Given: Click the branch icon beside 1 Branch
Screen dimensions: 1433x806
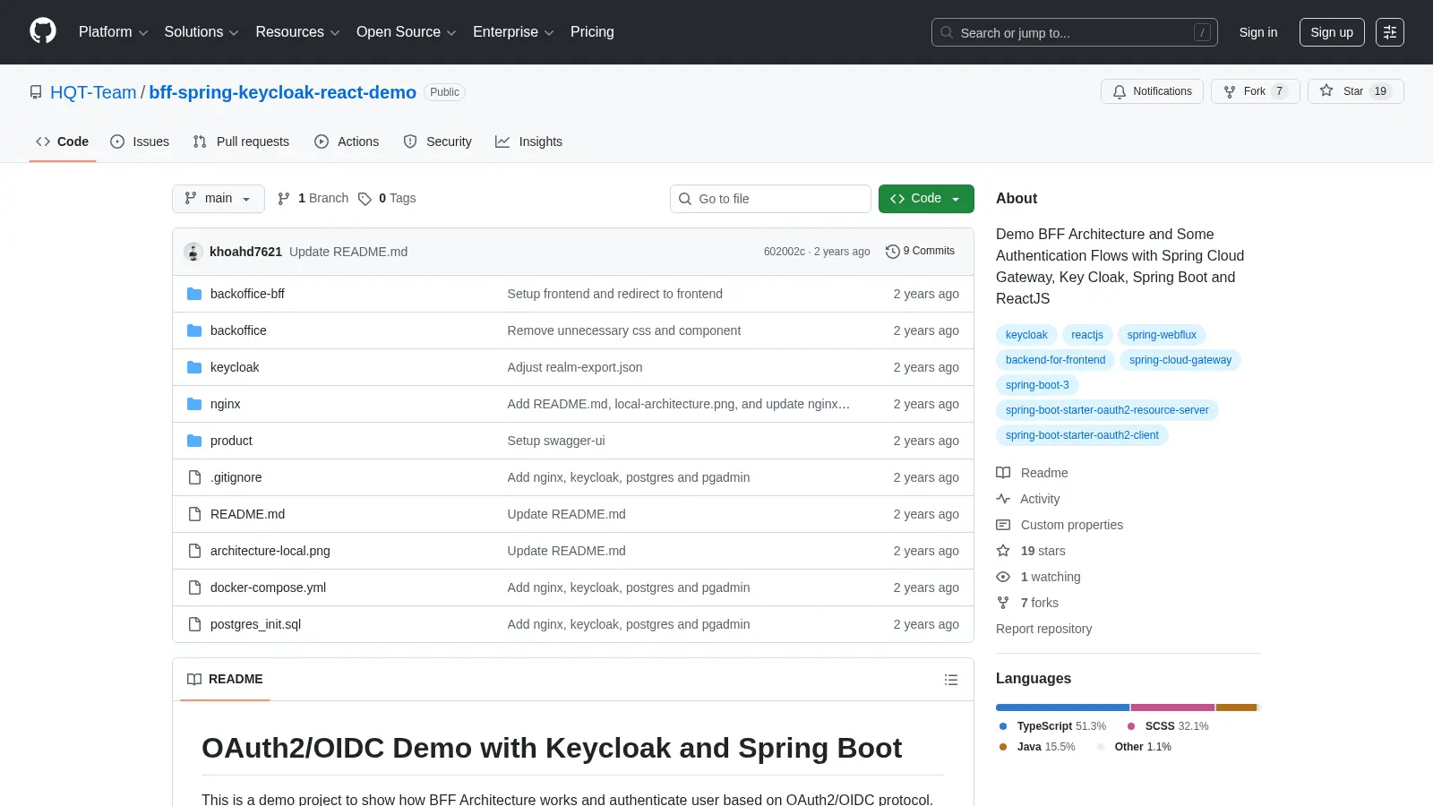Looking at the screenshot, I should tap(284, 199).
